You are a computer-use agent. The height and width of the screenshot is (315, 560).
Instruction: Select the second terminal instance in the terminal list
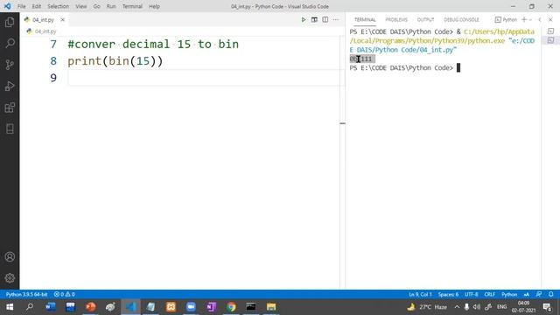[550, 40]
